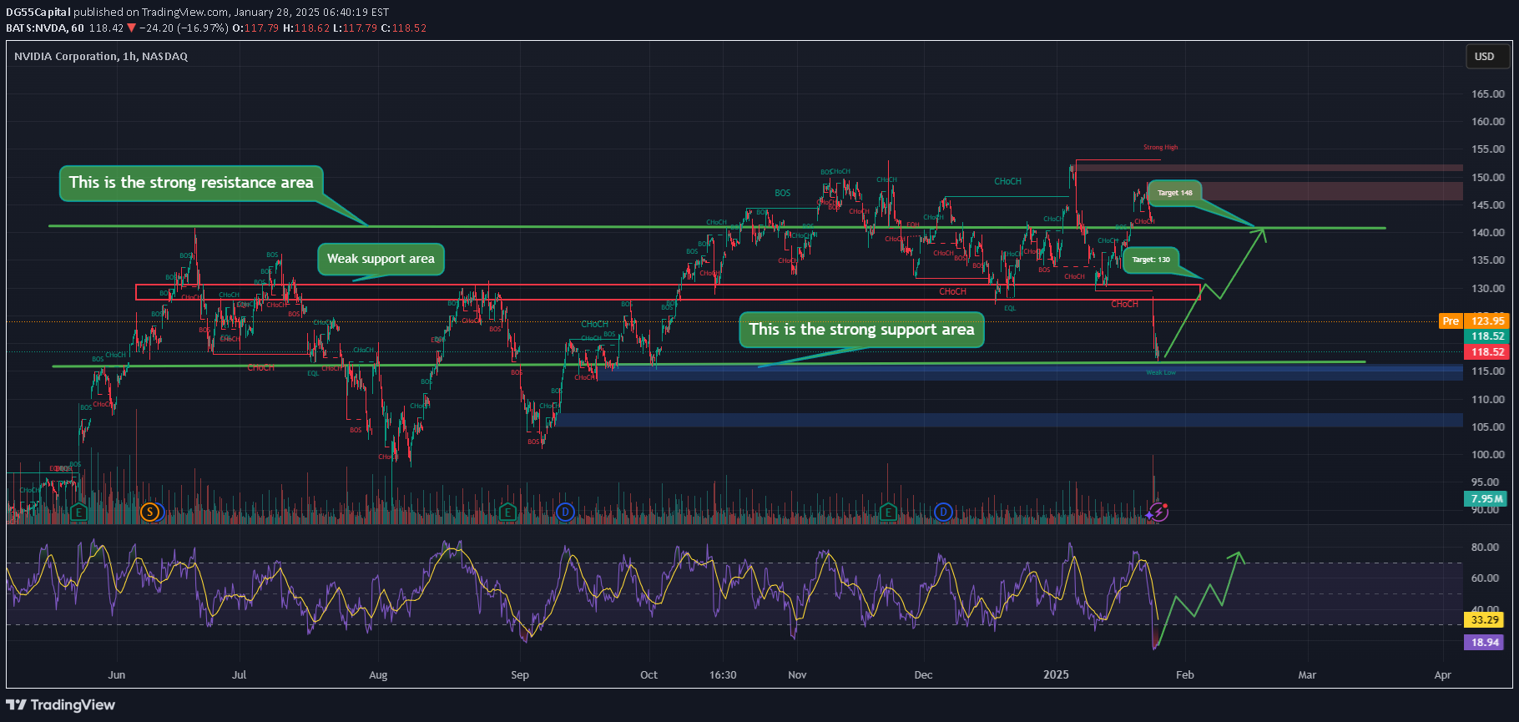Click the BATS:NVDA, 60 symbol text
Image resolution: width=1519 pixels, height=722 pixels.
[x=45, y=28]
